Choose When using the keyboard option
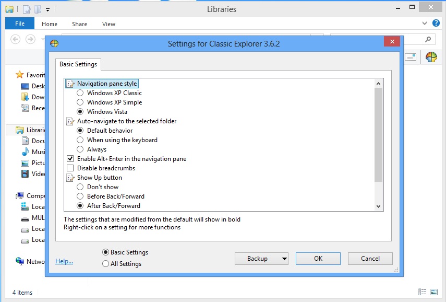Image resolution: width=446 pixels, height=302 pixels. pos(80,140)
